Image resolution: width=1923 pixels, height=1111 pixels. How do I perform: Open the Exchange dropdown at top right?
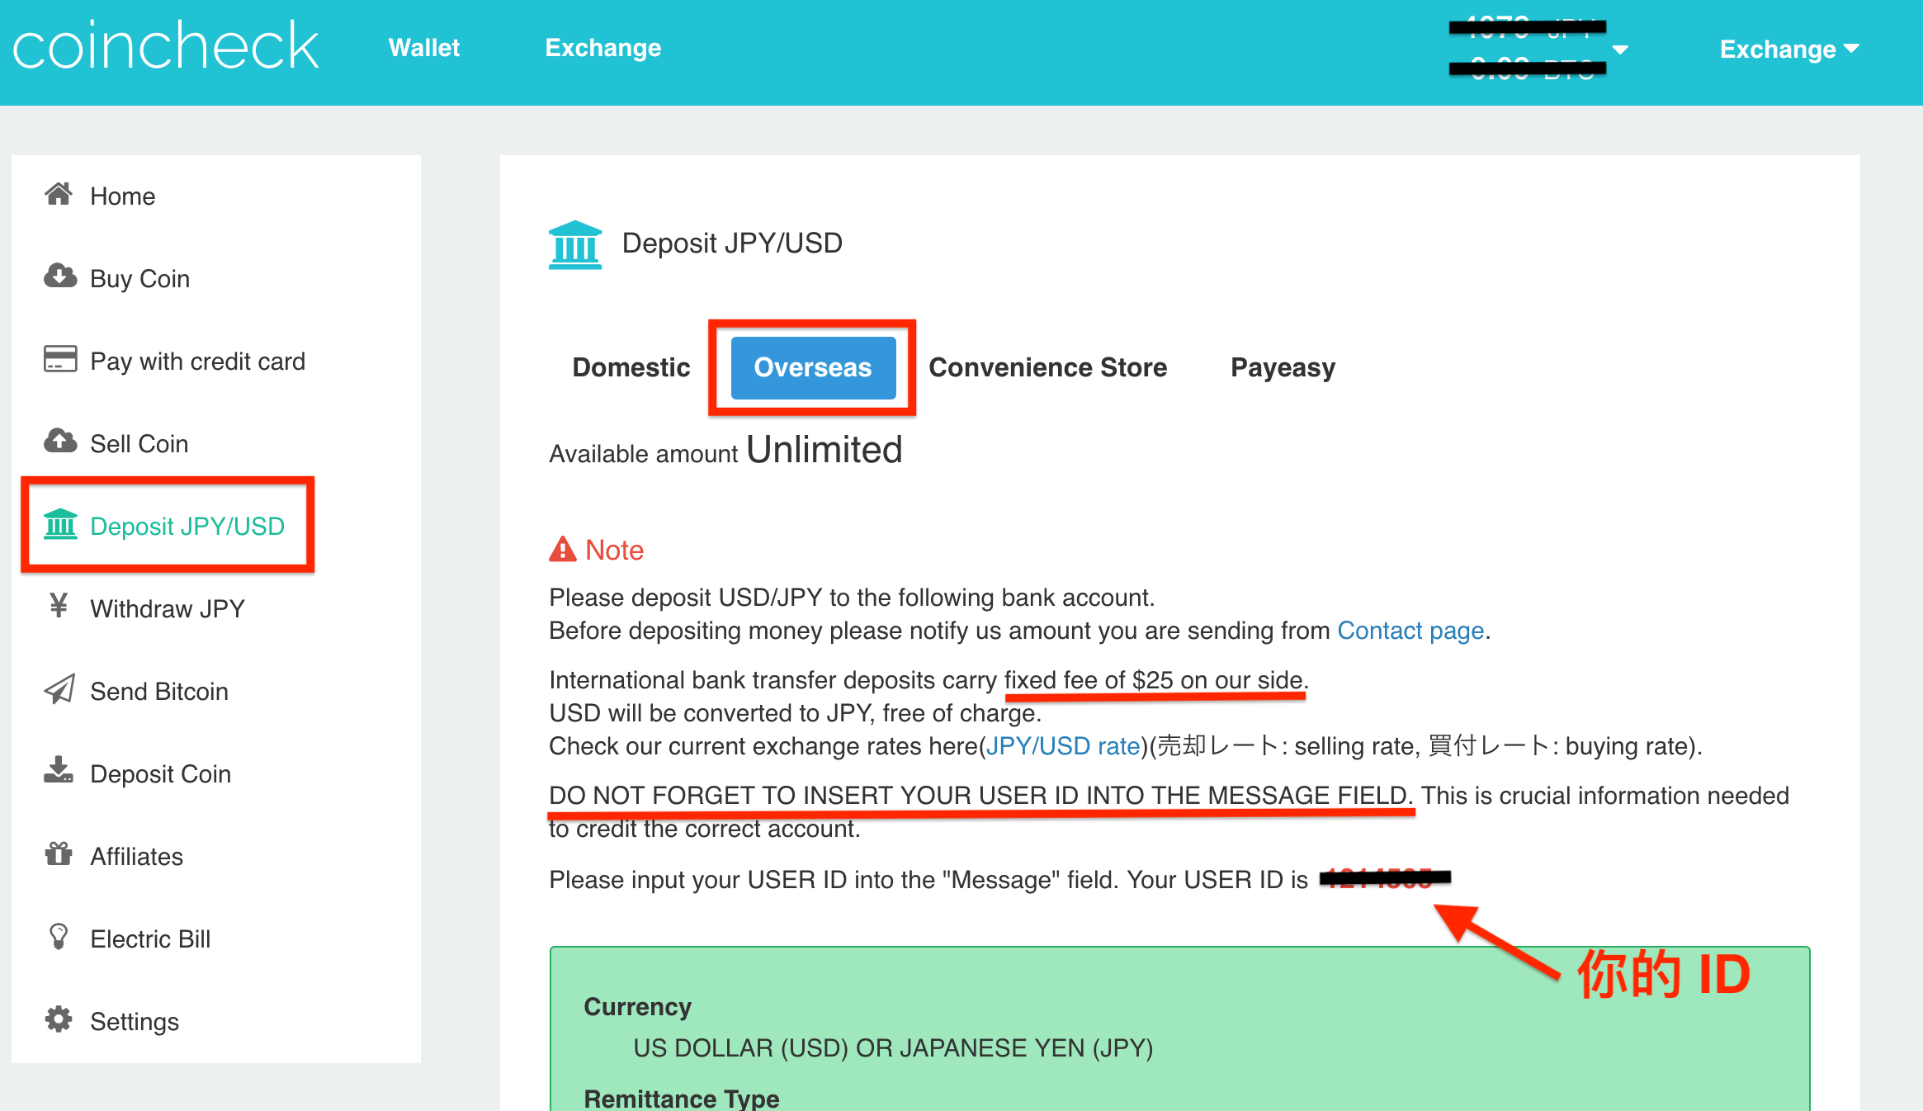click(x=1789, y=50)
